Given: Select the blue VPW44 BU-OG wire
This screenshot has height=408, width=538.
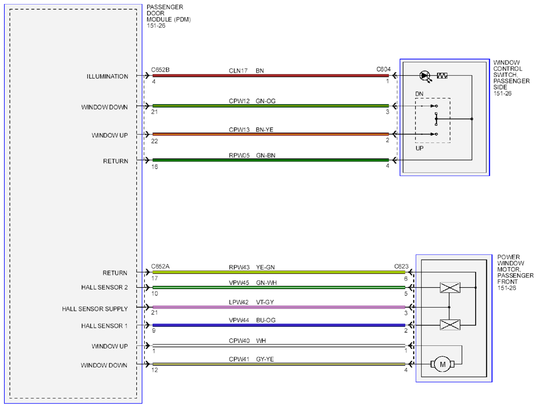Looking at the screenshot, I should [x=279, y=326].
